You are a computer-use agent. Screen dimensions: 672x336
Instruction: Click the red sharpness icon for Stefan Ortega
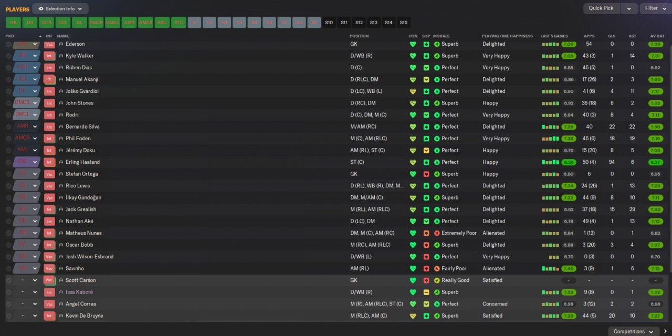point(426,174)
